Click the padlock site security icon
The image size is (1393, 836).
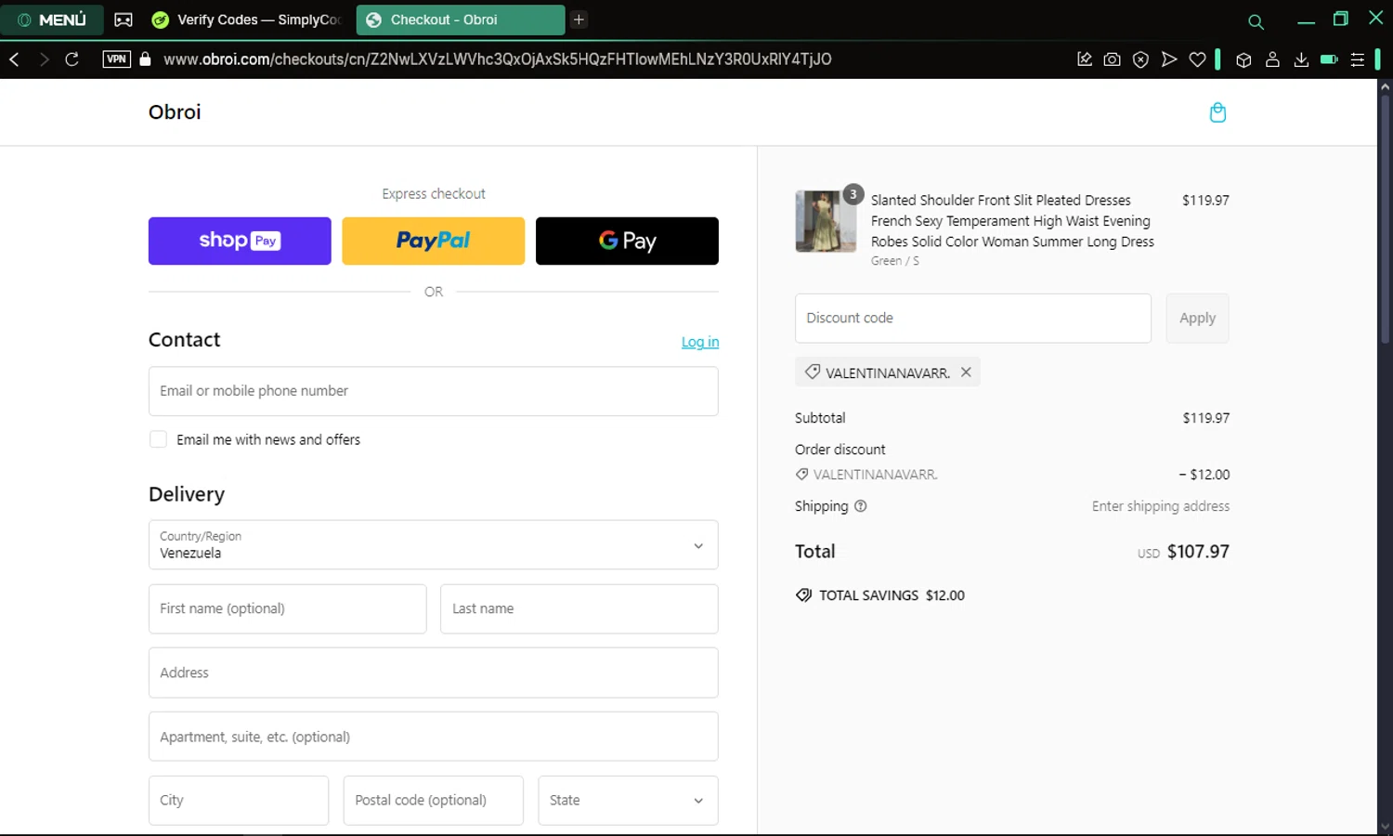pos(145,59)
